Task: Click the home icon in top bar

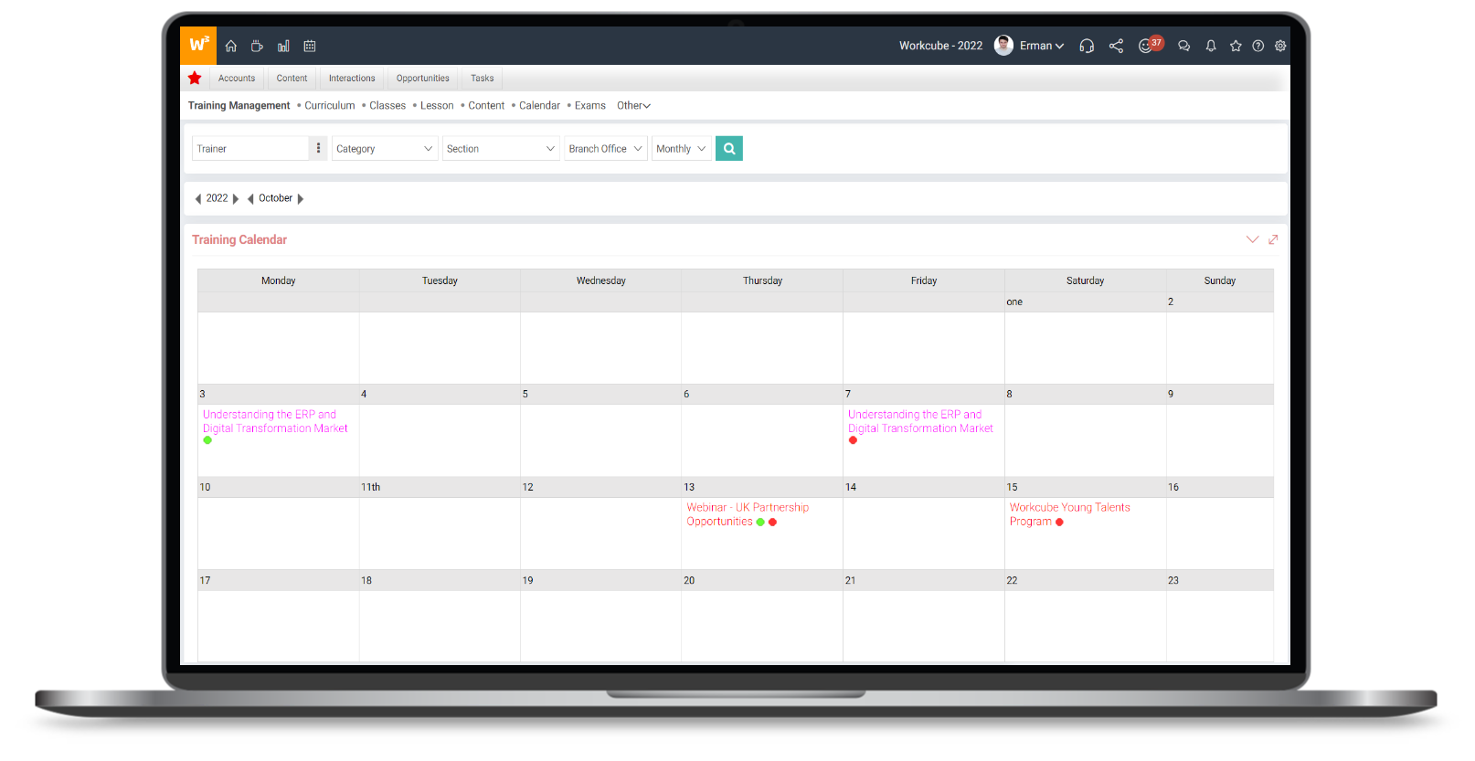Action: tap(231, 46)
